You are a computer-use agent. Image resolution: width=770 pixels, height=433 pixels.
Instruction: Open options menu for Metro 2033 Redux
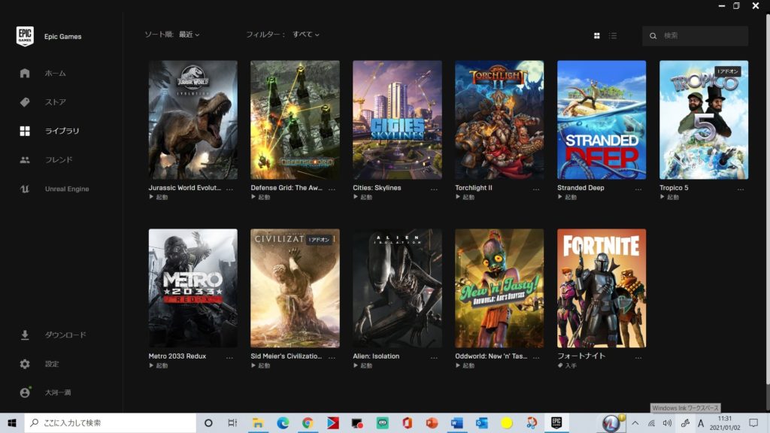tap(229, 357)
